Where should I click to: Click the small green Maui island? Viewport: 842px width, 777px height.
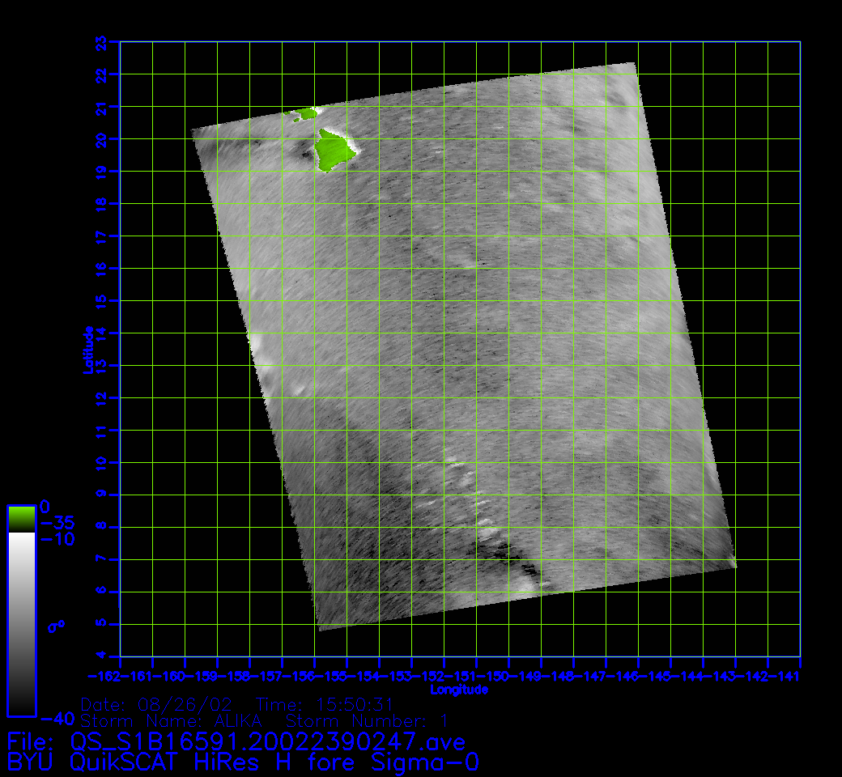coord(305,113)
